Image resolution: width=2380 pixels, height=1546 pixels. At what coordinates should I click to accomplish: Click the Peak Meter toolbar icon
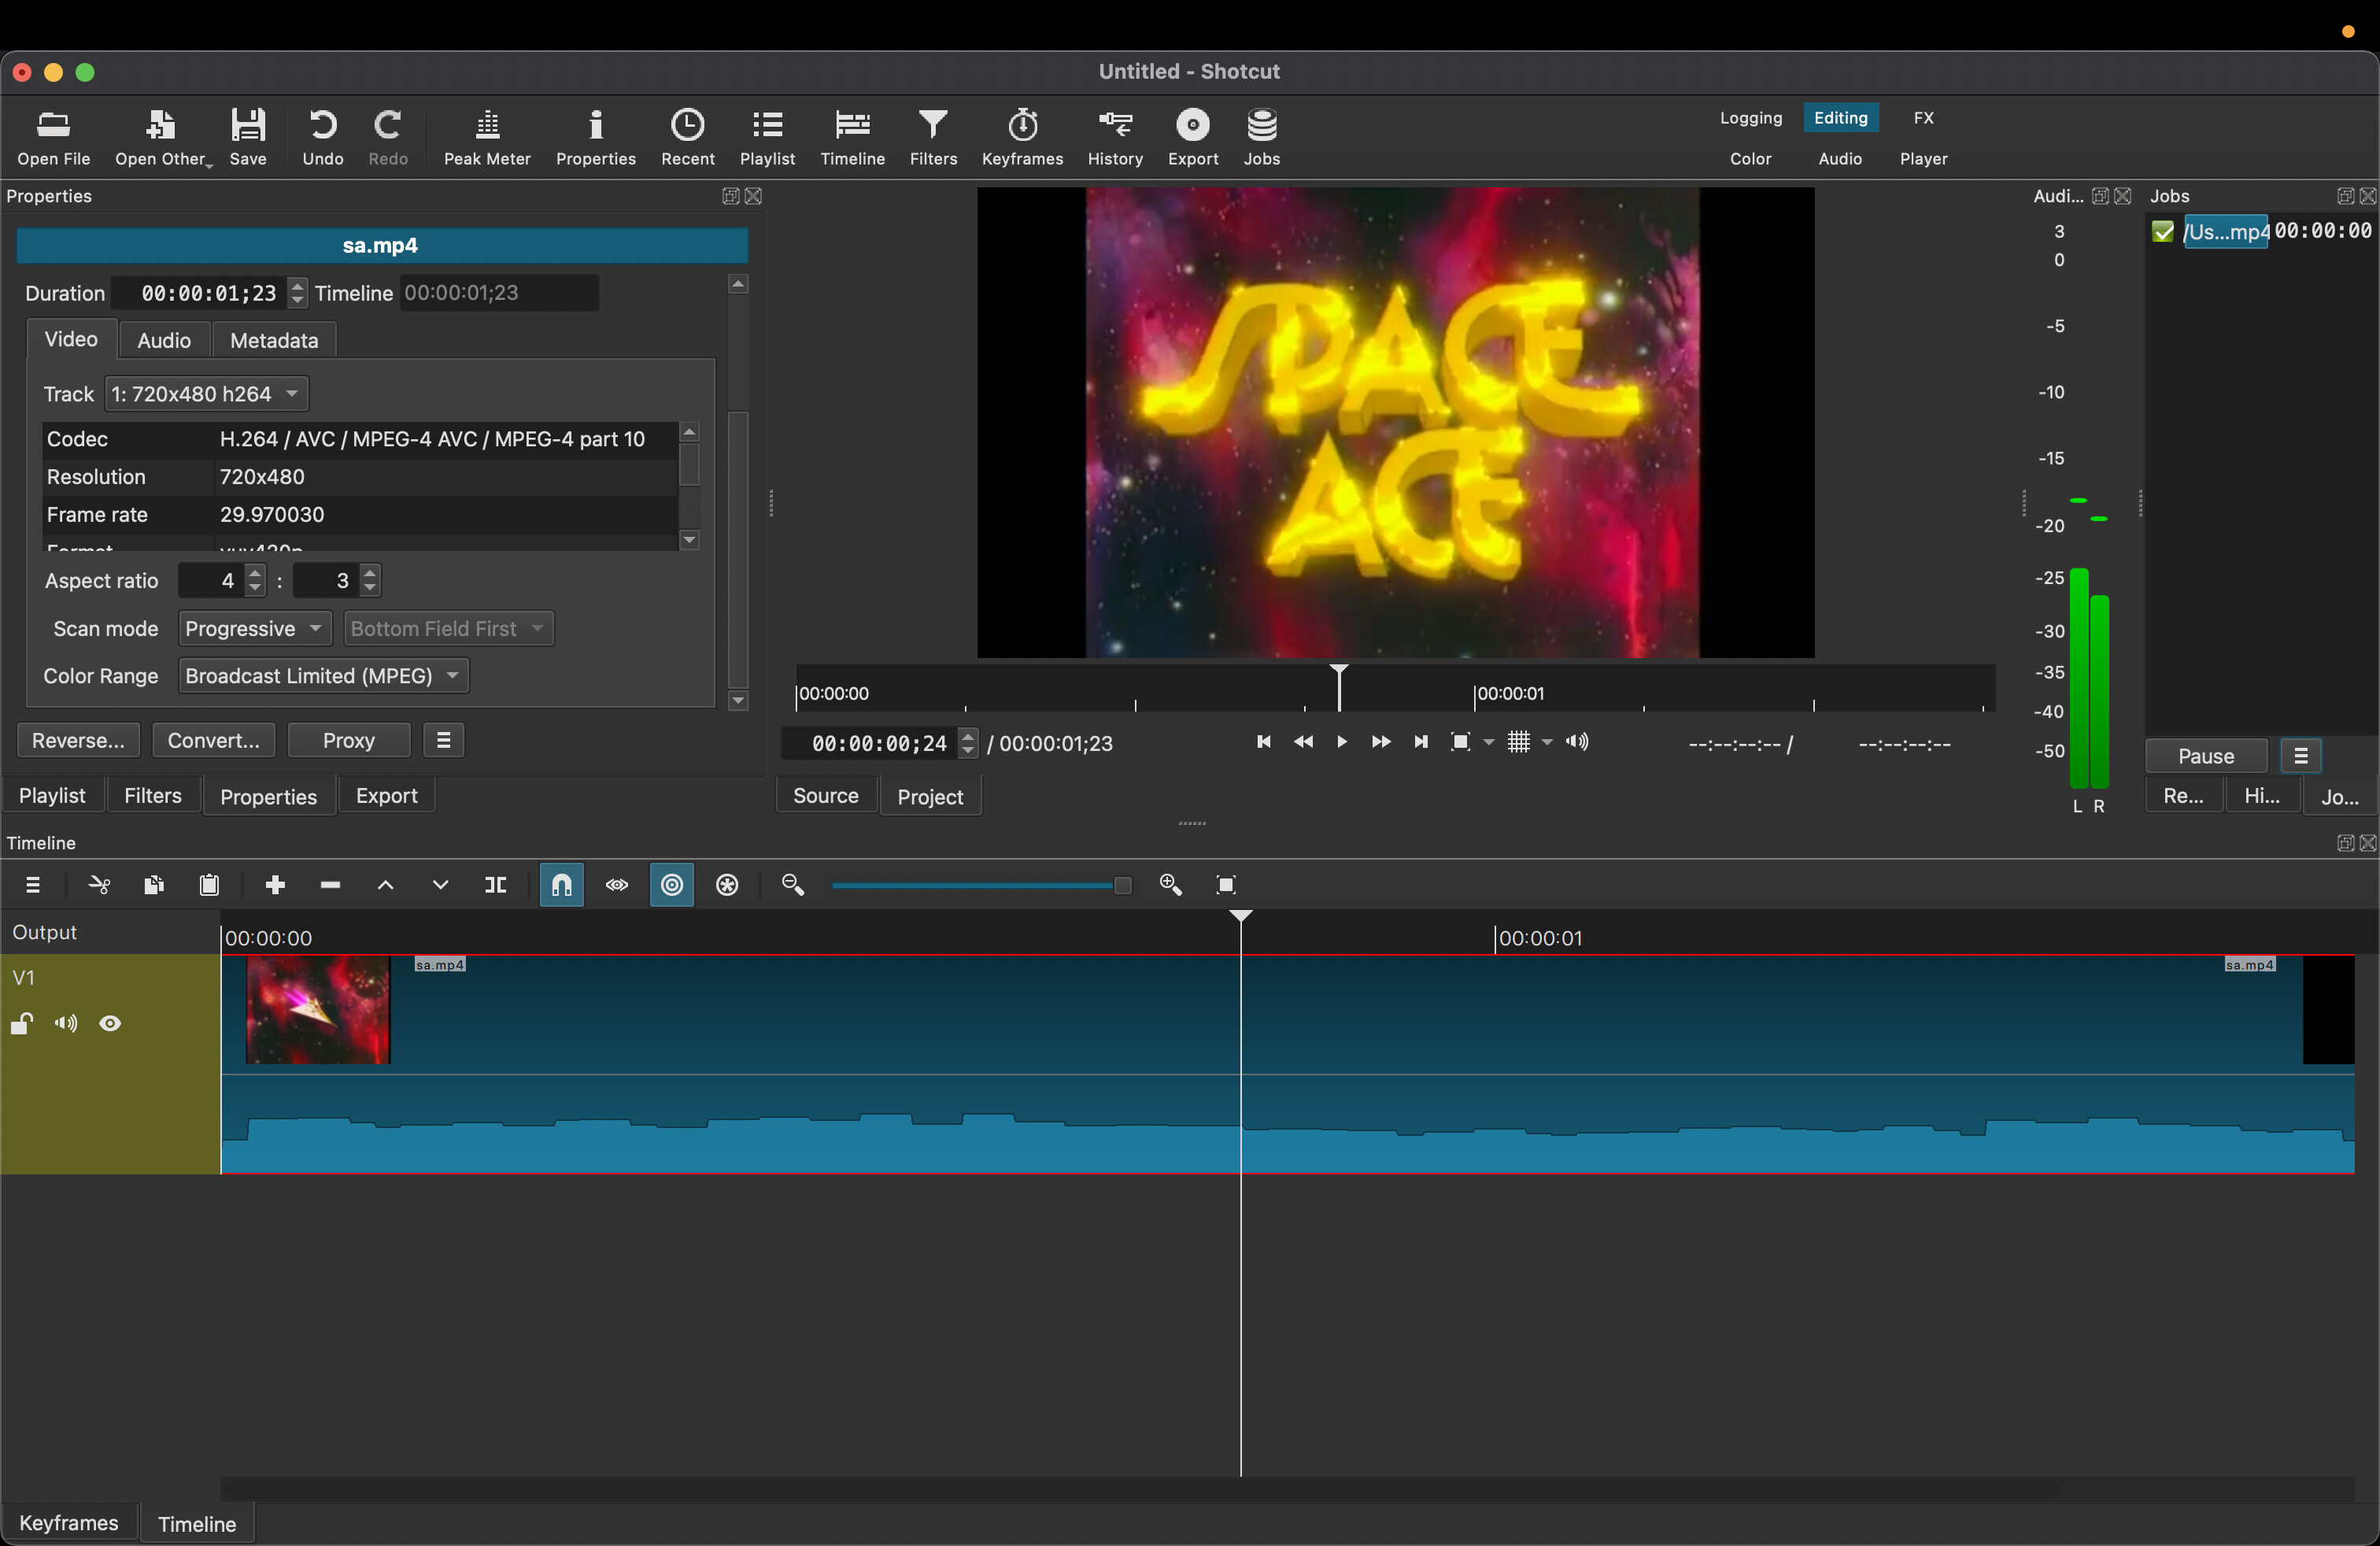click(487, 136)
